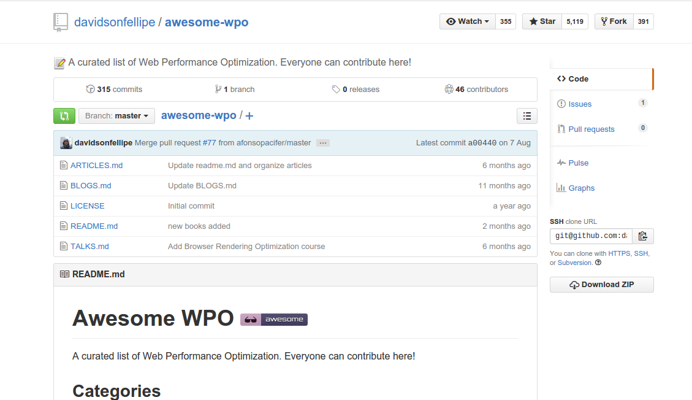Open the Graphs tab
The width and height of the screenshot is (692, 400).
pyautogui.click(x=581, y=188)
